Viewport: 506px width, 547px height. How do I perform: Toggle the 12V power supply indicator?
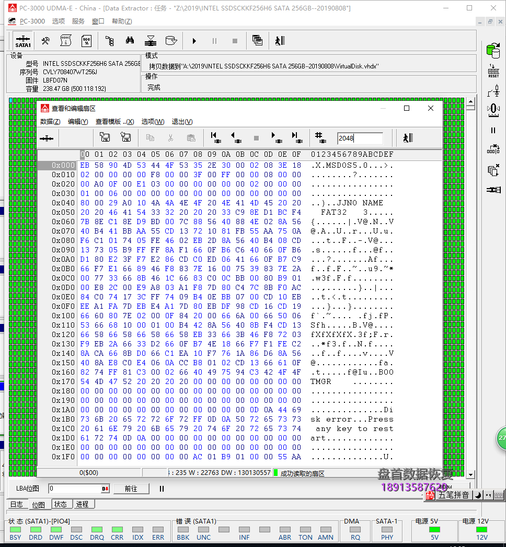[481, 529]
